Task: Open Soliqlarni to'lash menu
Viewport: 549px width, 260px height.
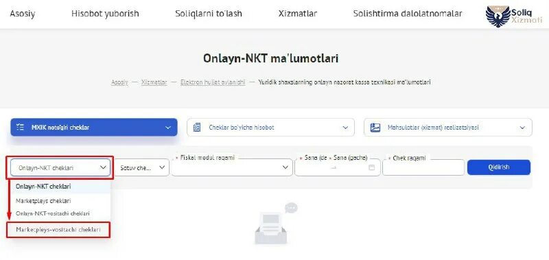Action: click(209, 14)
